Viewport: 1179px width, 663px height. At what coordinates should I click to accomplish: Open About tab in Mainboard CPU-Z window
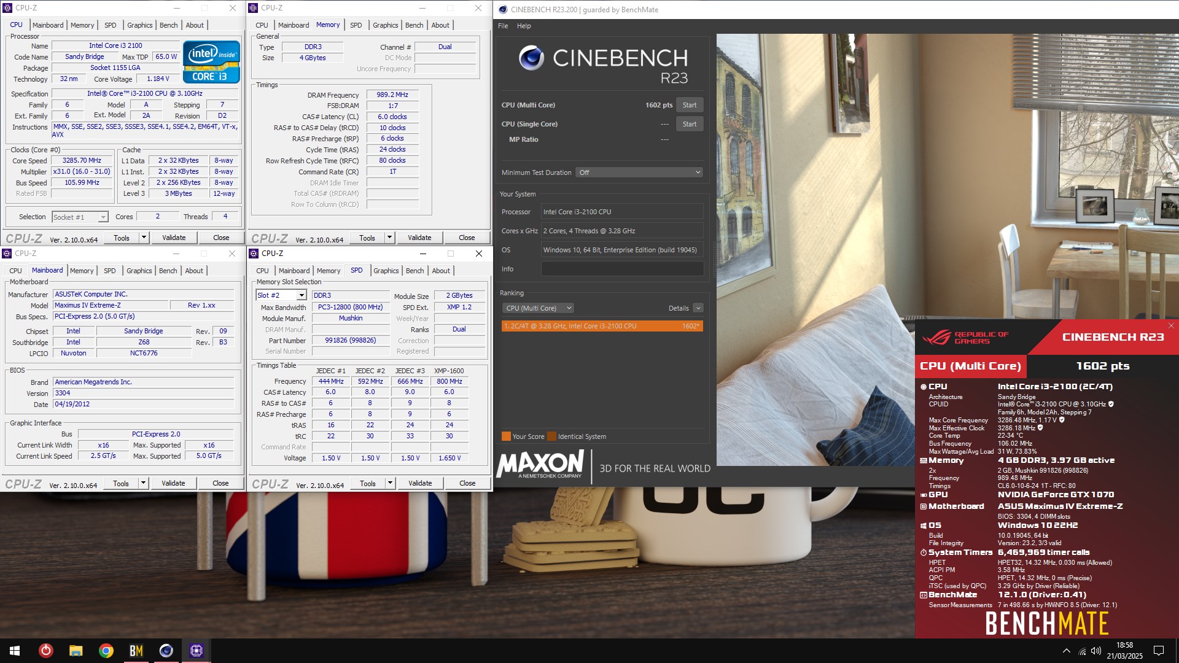coord(194,271)
